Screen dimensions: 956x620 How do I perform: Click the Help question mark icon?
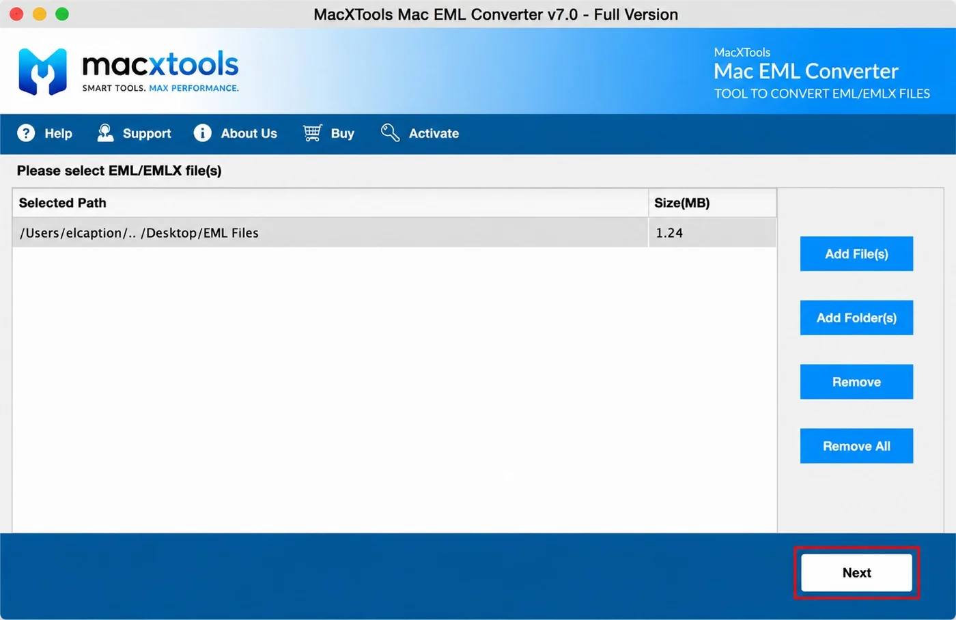coord(26,133)
